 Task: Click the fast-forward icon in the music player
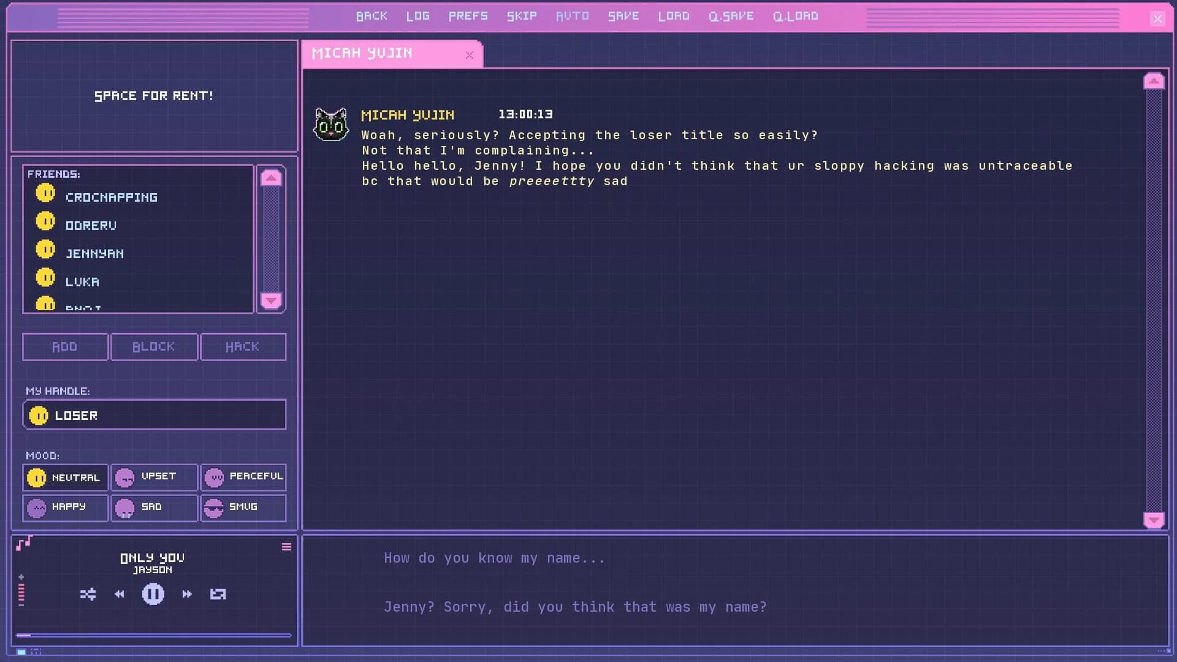tap(187, 594)
